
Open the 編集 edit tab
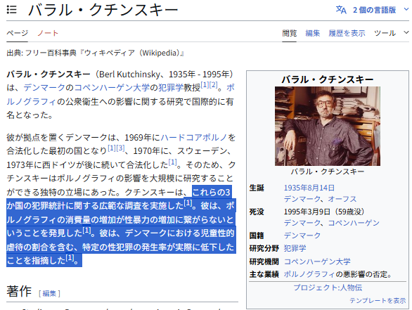coord(312,33)
